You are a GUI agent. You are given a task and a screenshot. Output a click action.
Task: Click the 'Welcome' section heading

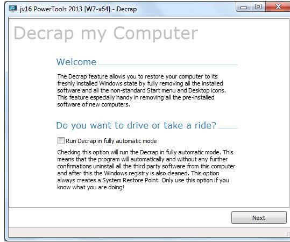tap(76, 62)
